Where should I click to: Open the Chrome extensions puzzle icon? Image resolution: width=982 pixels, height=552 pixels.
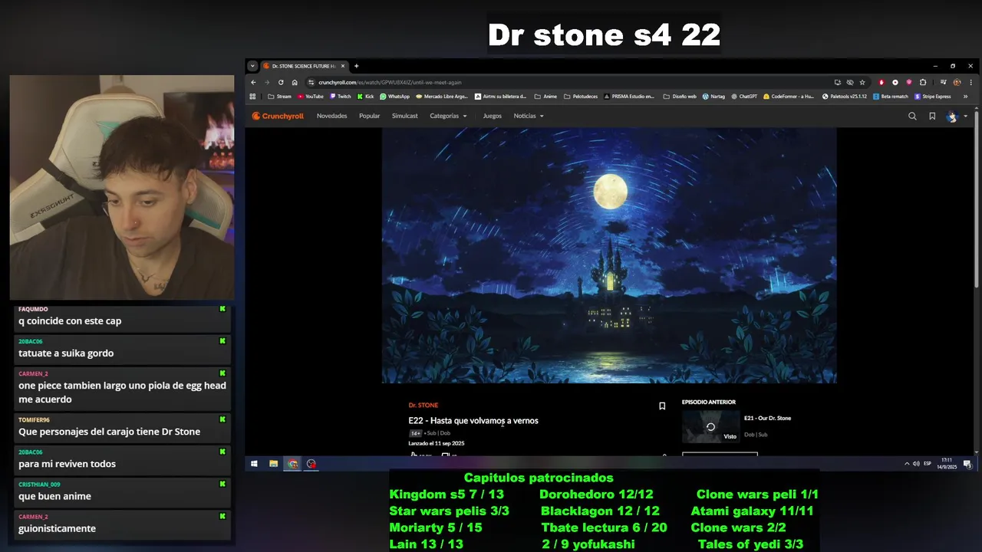pos(923,82)
